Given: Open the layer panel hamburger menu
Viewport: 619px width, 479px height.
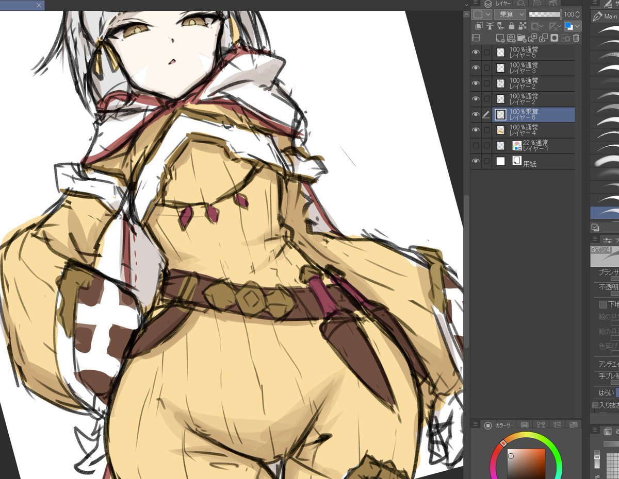Looking at the screenshot, I should pos(475,3).
